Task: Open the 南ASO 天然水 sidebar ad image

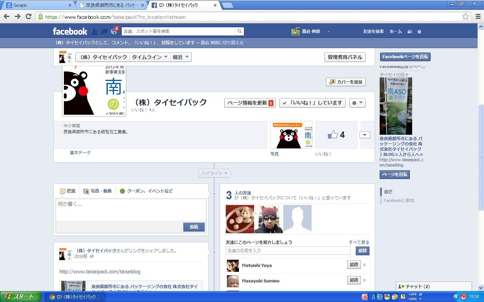Action: click(x=396, y=106)
